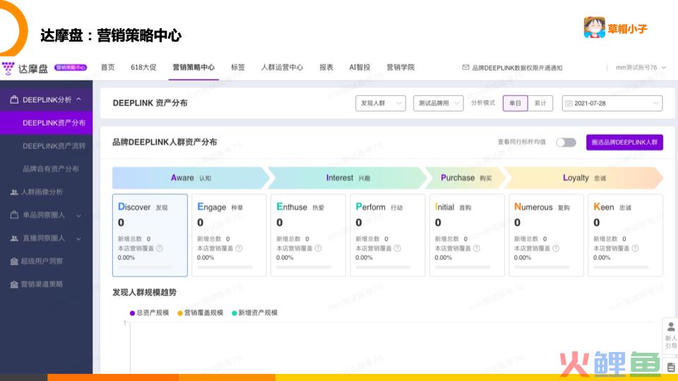This screenshot has height=381, width=678.
Task: Click help icon in Engage card
Action: coord(239,248)
